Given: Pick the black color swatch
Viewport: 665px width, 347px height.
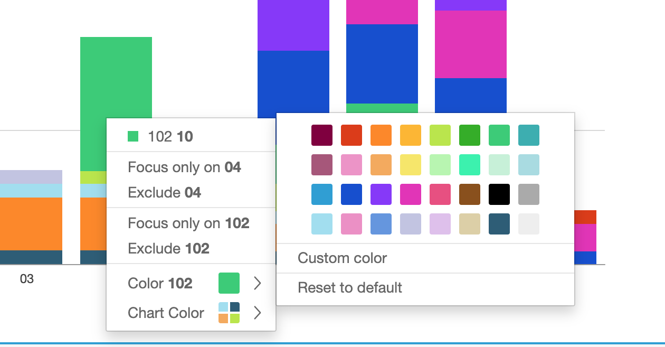Looking at the screenshot, I should 499,194.
